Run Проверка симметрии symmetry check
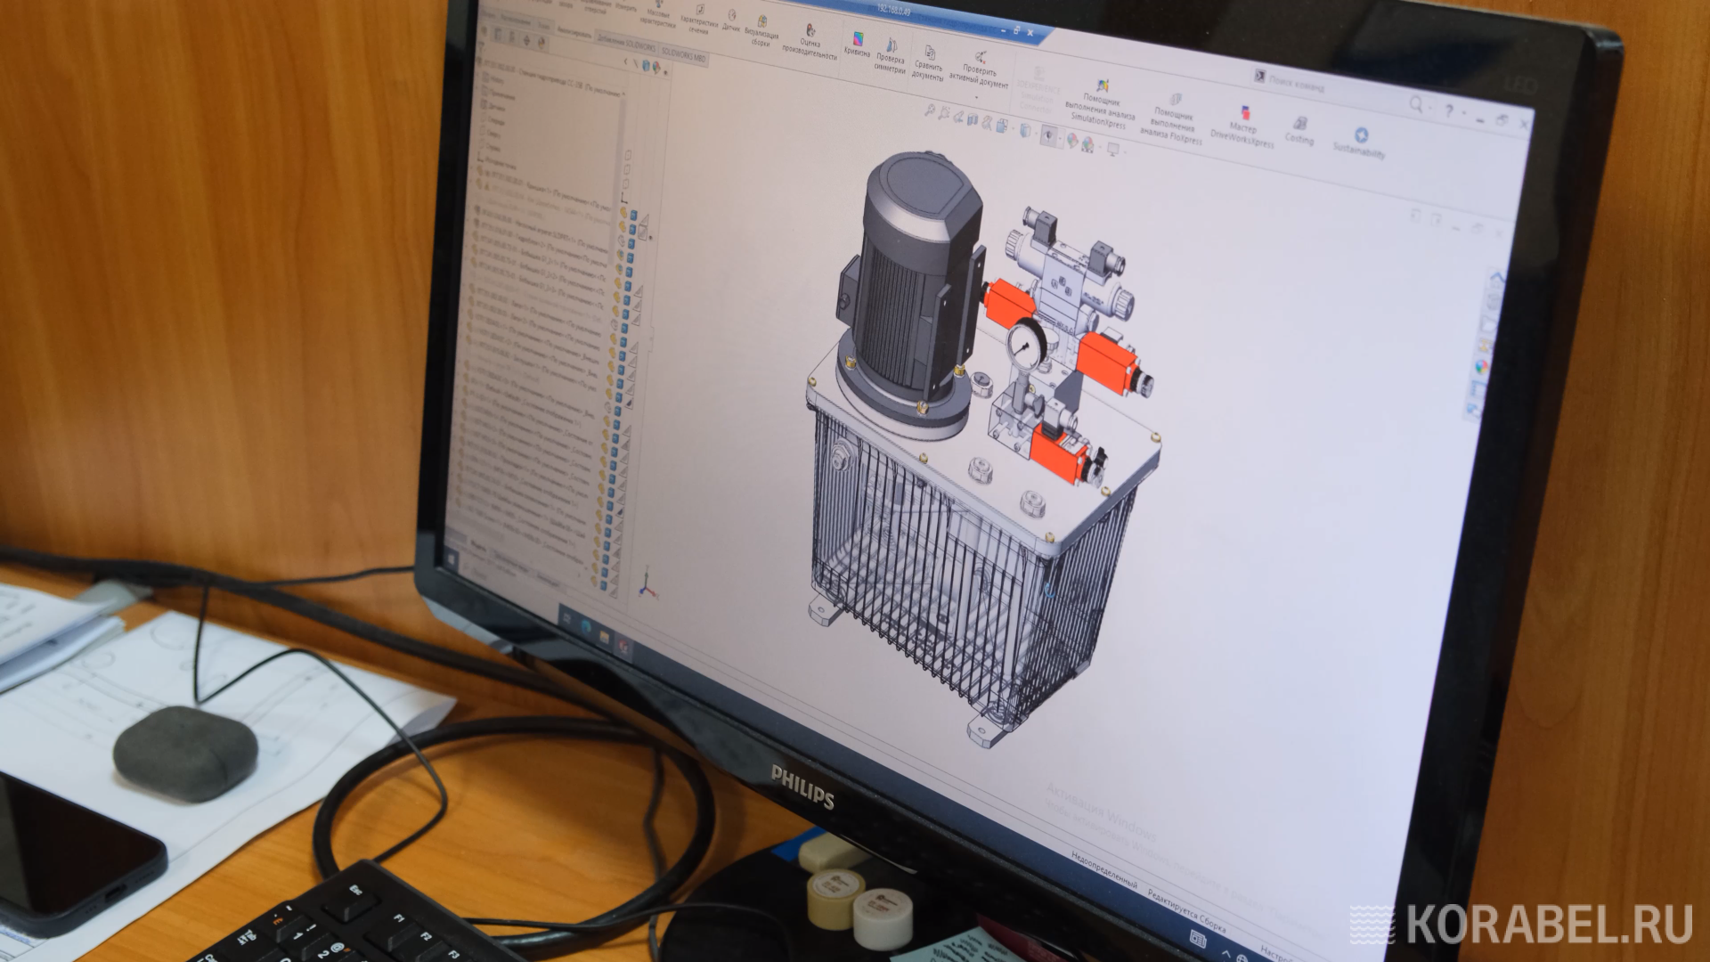Screen dimensions: 1710x962 pyautogui.click(x=891, y=53)
